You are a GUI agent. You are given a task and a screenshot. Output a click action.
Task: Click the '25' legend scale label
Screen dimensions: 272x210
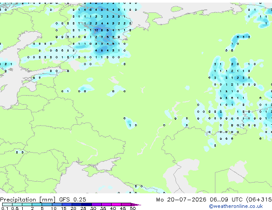[x=83, y=208]
